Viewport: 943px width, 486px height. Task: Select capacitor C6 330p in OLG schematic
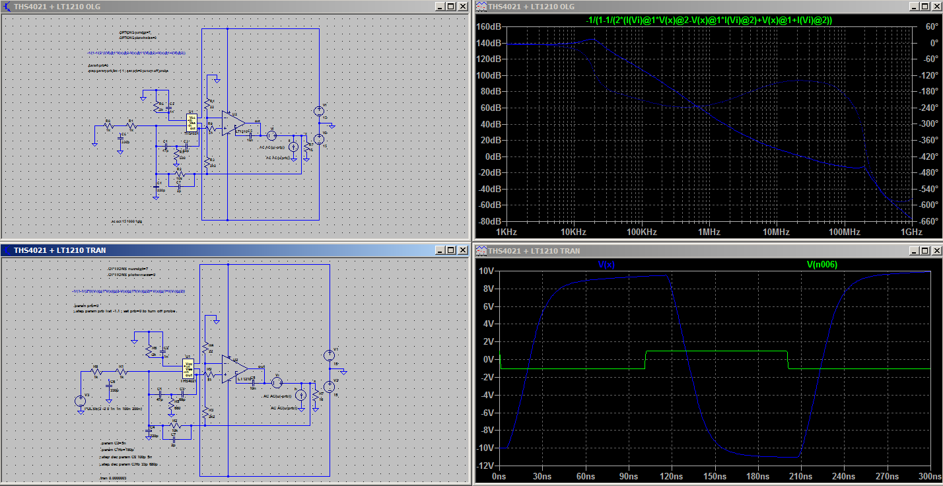(120, 138)
